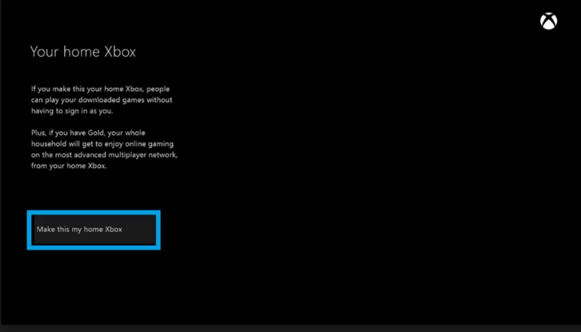Click the paragraph starting 'If you make this your home Xbox'
The width and height of the screenshot is (581, 332).
point(102,100)
